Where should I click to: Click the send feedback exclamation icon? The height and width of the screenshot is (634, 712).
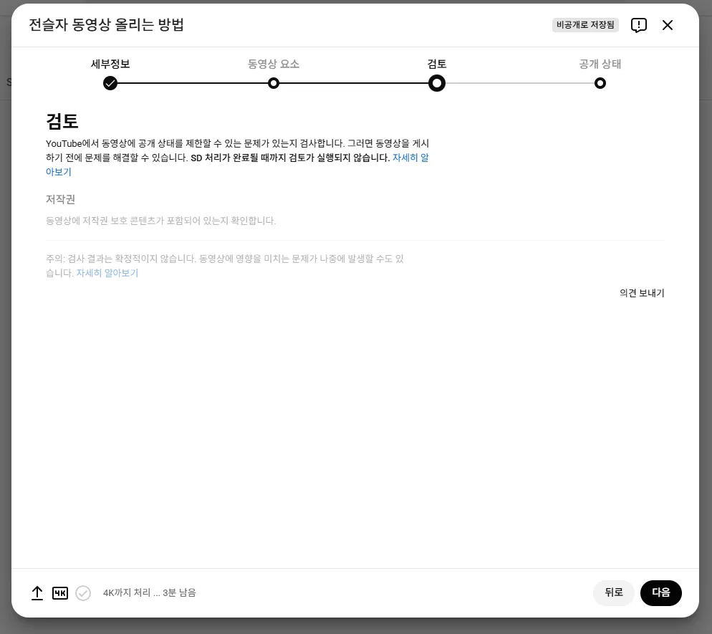pyautogui.click(x=638, y=25)
